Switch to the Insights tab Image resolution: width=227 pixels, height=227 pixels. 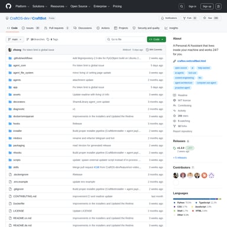tap(171, 28)
